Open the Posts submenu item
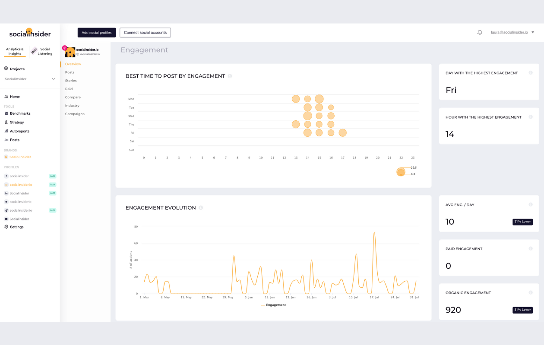This screenshot has height=345, width=544. [x=70, y=72]
